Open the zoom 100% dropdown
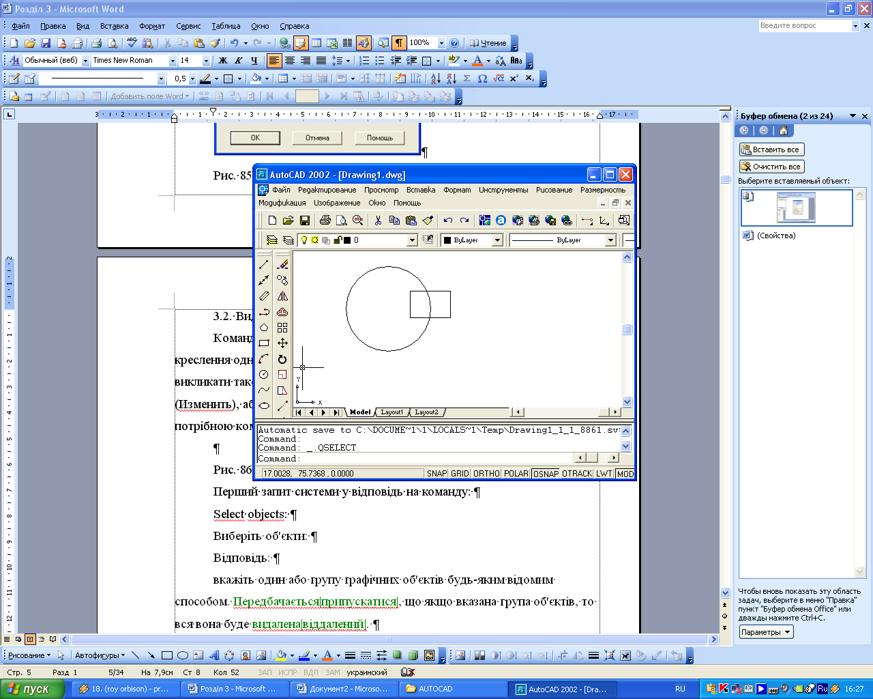This screenshot has width=873, height=699. [441, 43]
